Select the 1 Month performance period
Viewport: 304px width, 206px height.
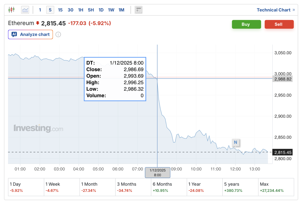(x=97, y=187)
